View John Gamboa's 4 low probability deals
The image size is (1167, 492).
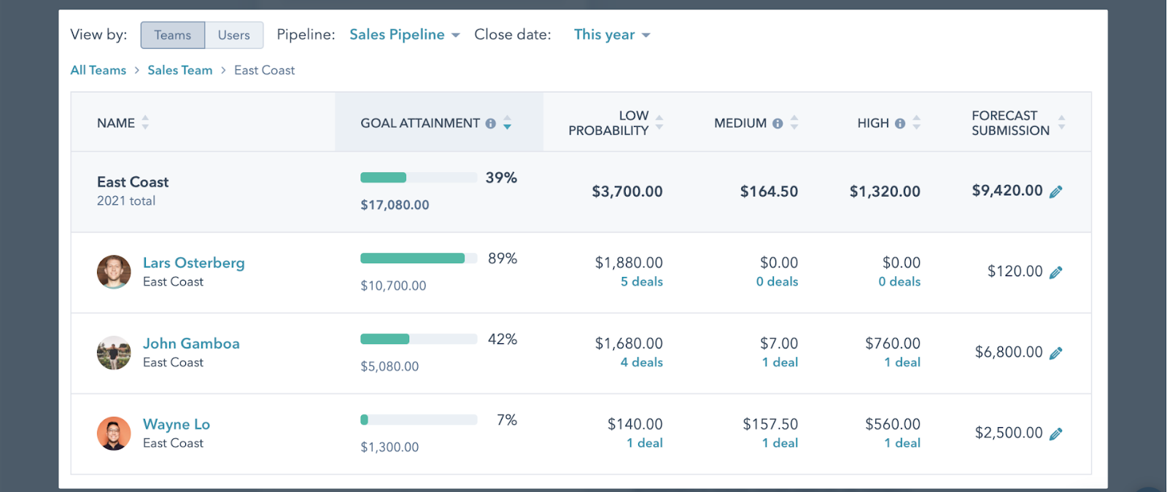pos(641,362)
